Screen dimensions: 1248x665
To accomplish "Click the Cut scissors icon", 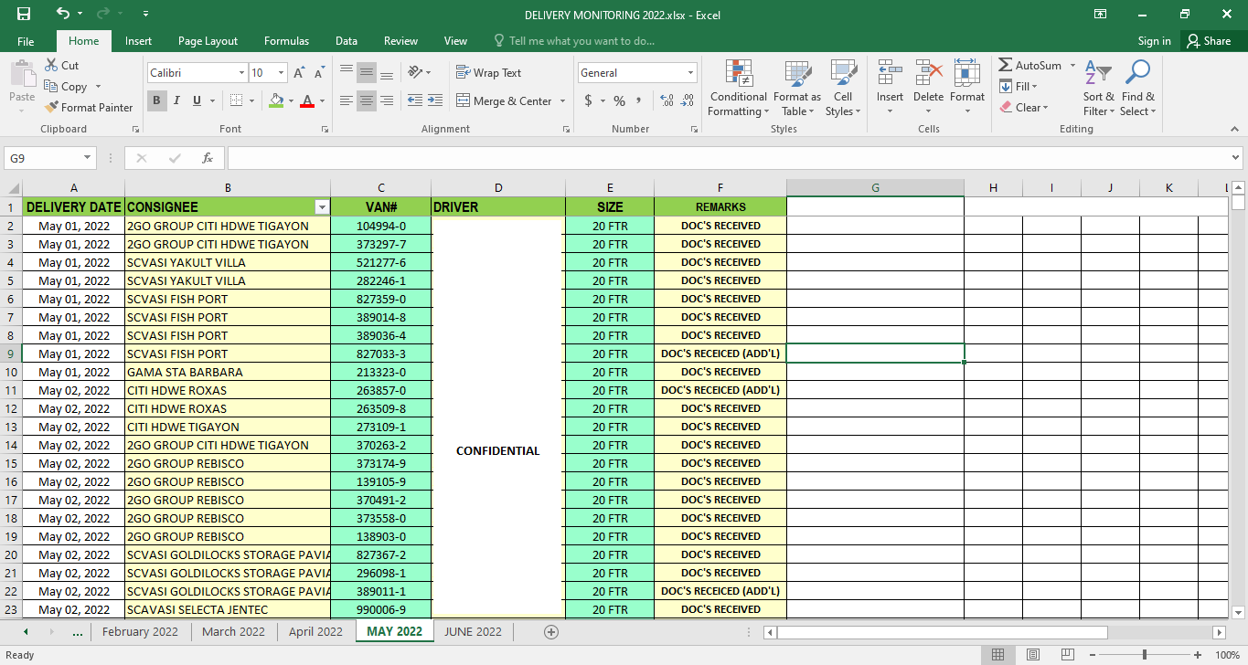I will 51,65.
